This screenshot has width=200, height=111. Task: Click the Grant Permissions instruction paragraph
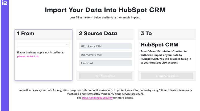[x=166, y=57]
